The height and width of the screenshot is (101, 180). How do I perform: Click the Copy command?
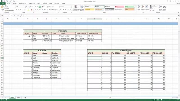pyautogui.click(x=7, y=8)
